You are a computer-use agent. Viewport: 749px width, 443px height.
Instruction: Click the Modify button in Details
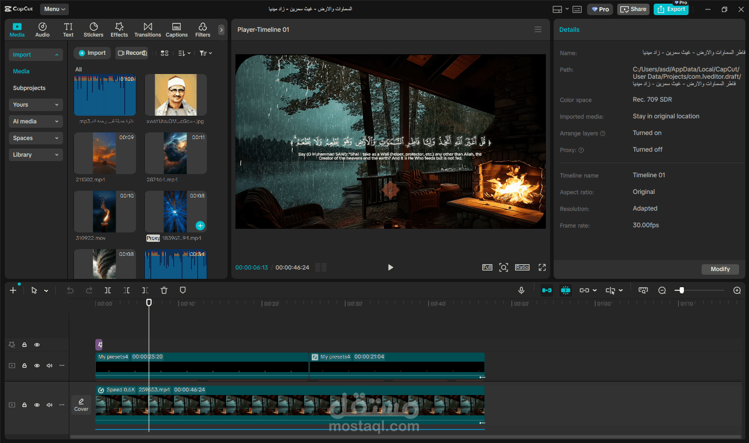pyautogui.click(x=720, y=269)
